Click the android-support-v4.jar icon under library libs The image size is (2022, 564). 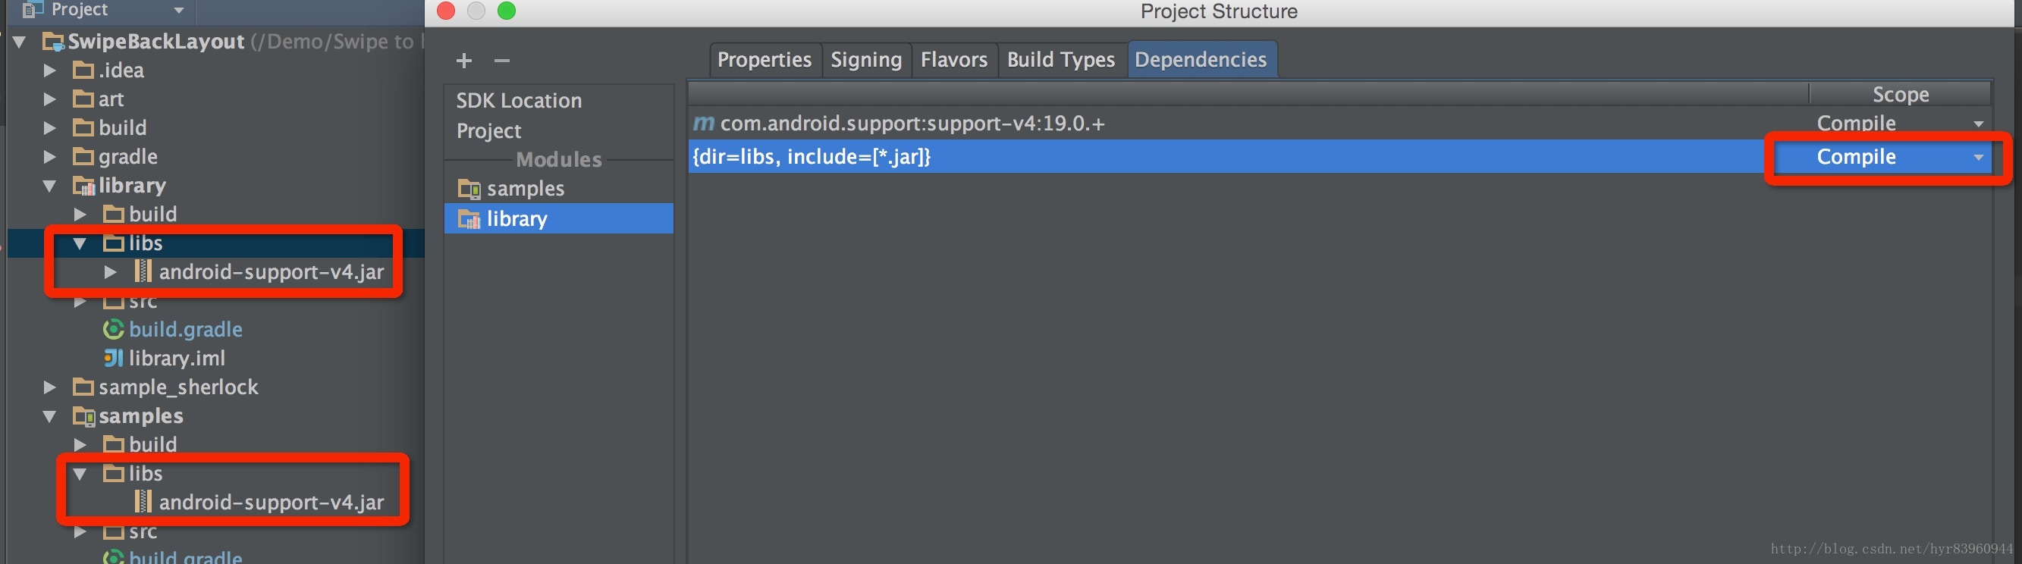click(143, 271)
